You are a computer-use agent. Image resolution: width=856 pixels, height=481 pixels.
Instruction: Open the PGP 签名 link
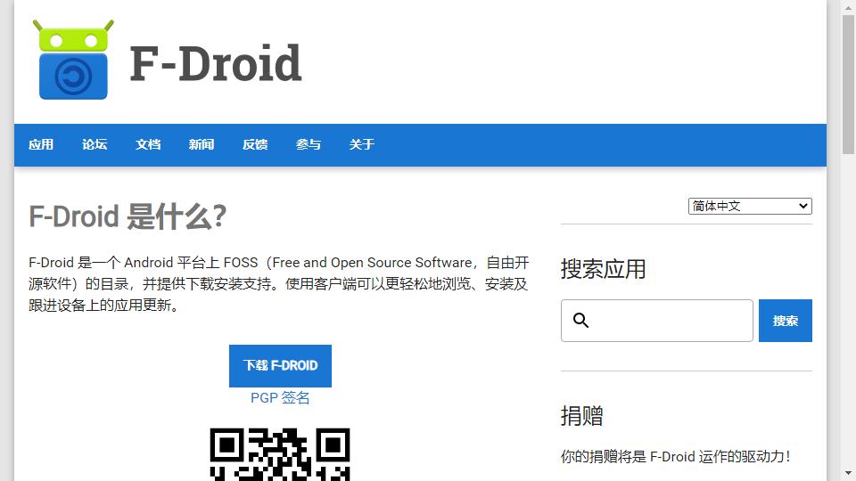pos(280,398)
